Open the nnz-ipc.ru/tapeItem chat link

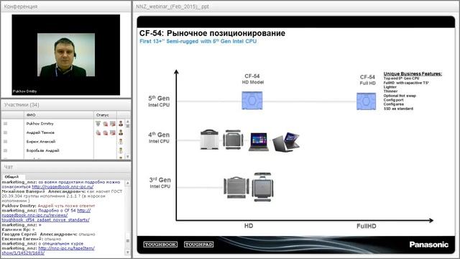tap(67, 248)
